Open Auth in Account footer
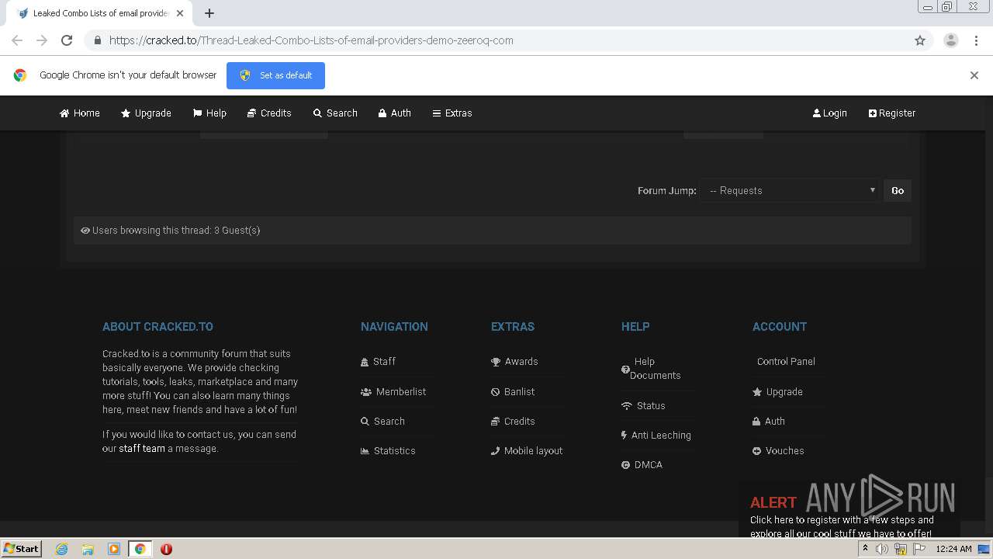Viewport: 993px width, 559px height. point(775,421)
